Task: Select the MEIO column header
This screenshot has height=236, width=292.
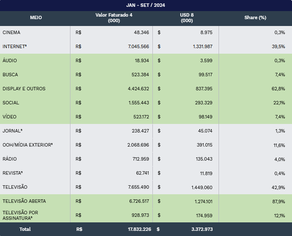Action: [x=36, y=17]
